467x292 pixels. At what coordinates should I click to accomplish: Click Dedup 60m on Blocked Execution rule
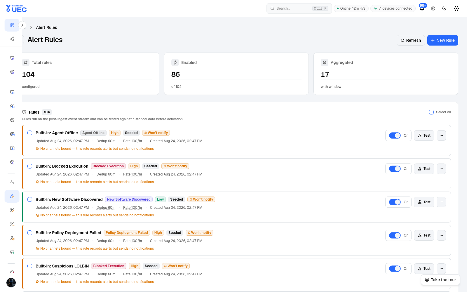106,174
